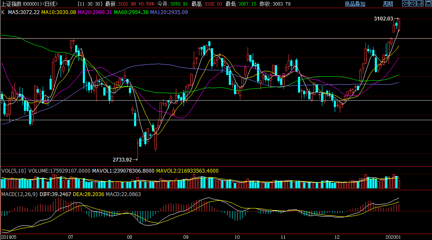Open the 周期 period selector link
Screen dimensions: 432x240
pyautogui.click(x=388, y=4)
